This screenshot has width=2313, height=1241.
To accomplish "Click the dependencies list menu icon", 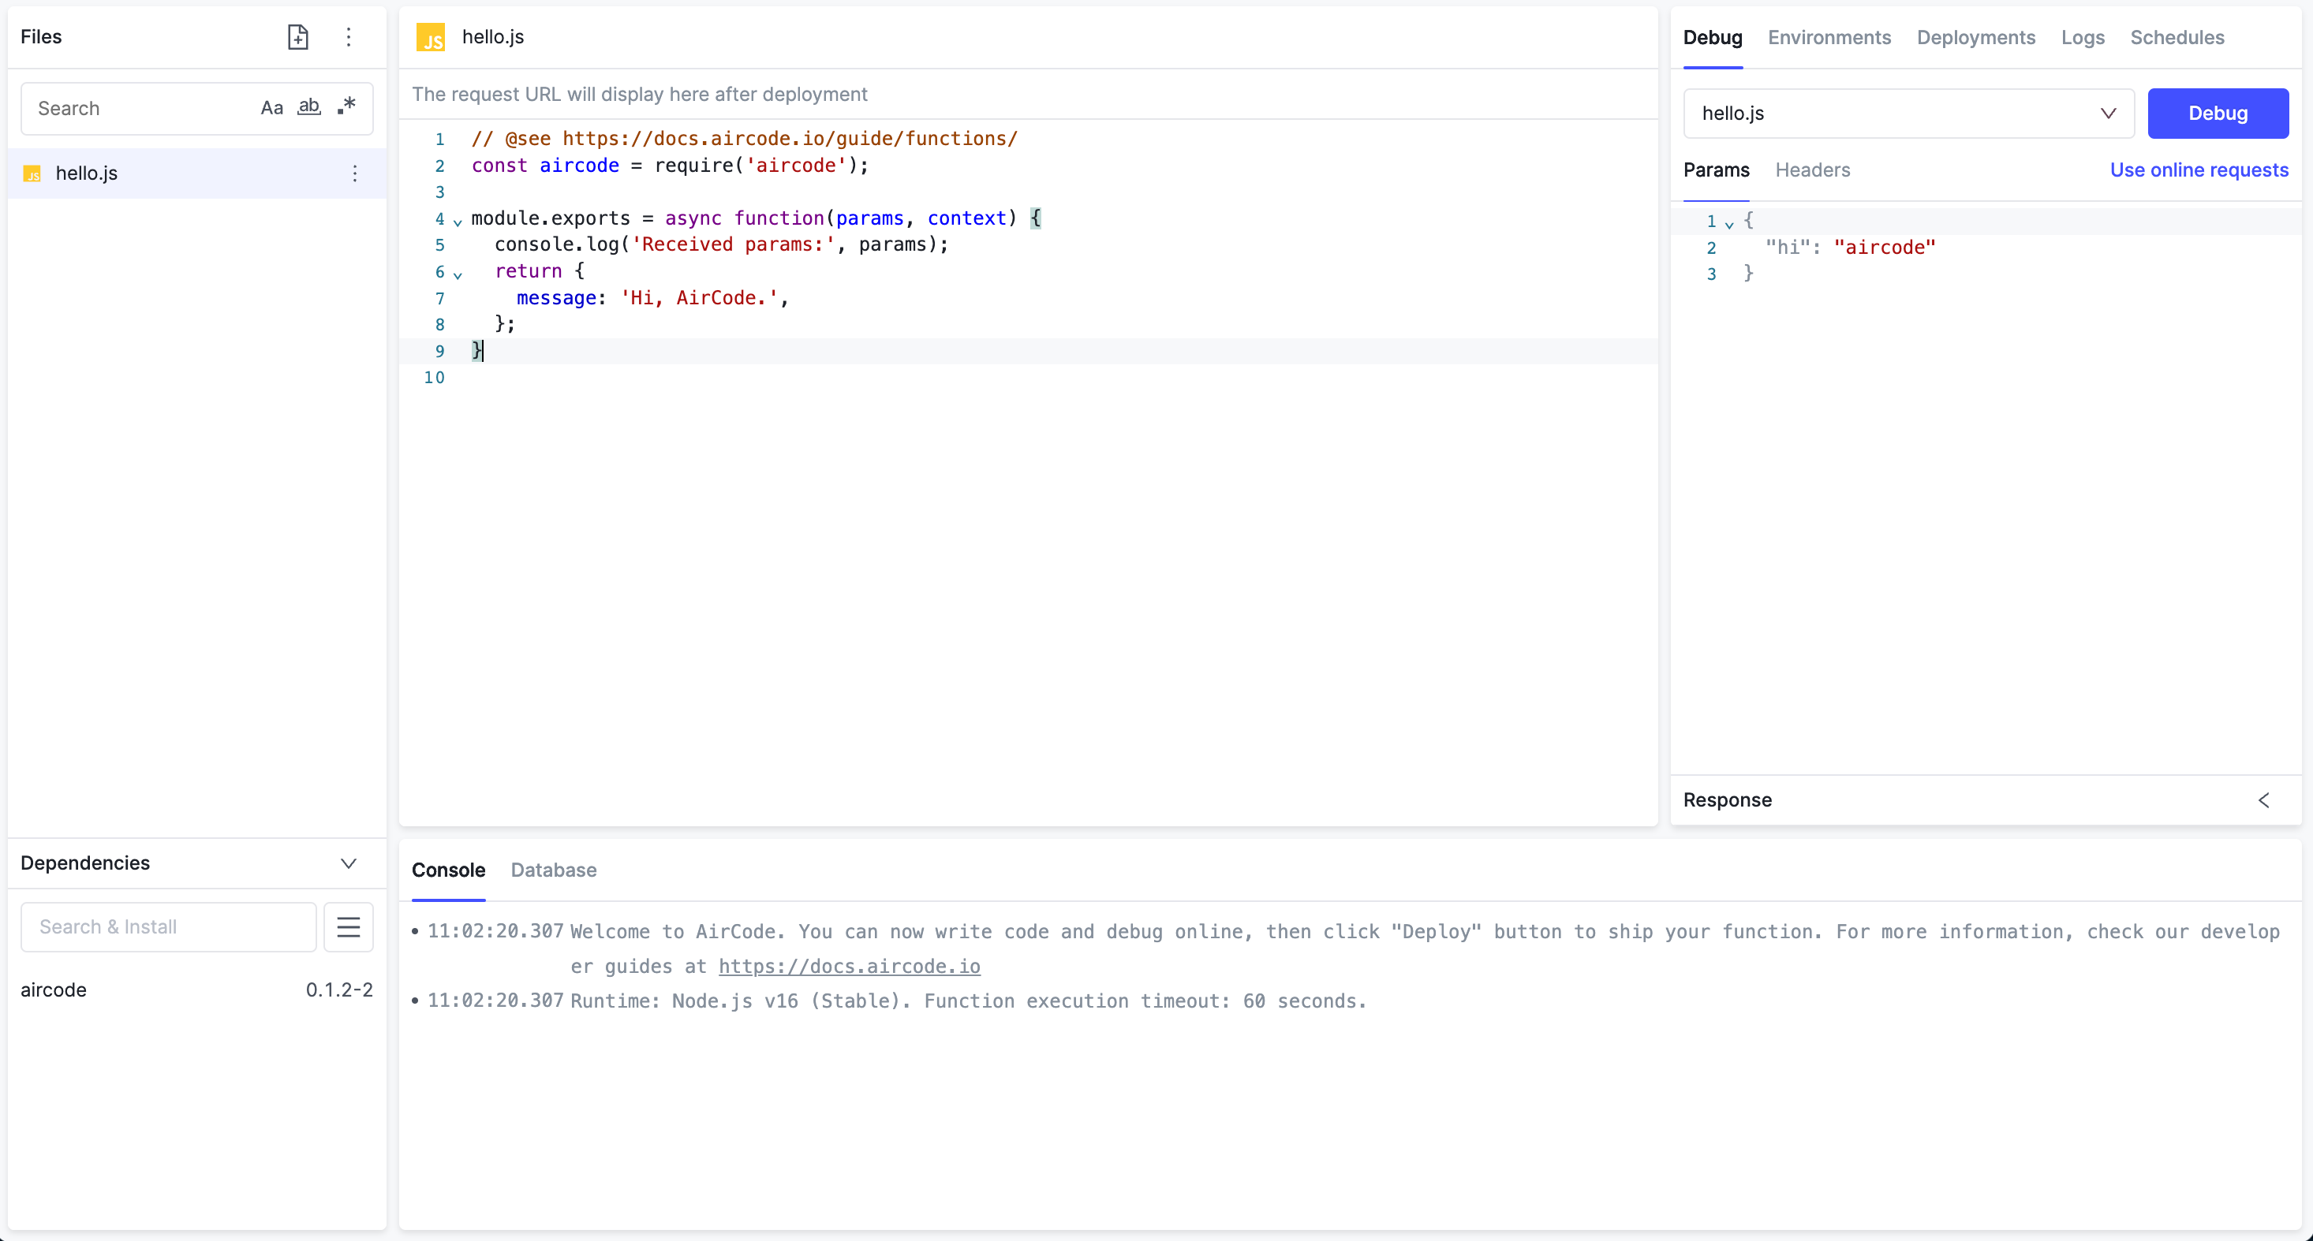I will [x=349, y=927].
